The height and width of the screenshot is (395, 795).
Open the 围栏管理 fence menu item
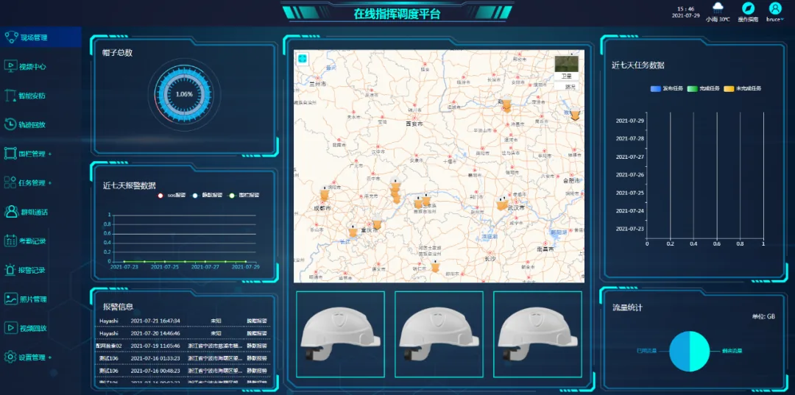(28, 154)
